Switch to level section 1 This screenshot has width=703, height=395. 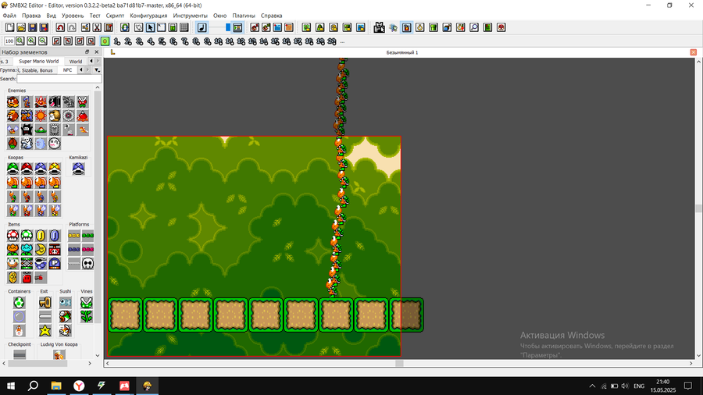tap(116, 41)
